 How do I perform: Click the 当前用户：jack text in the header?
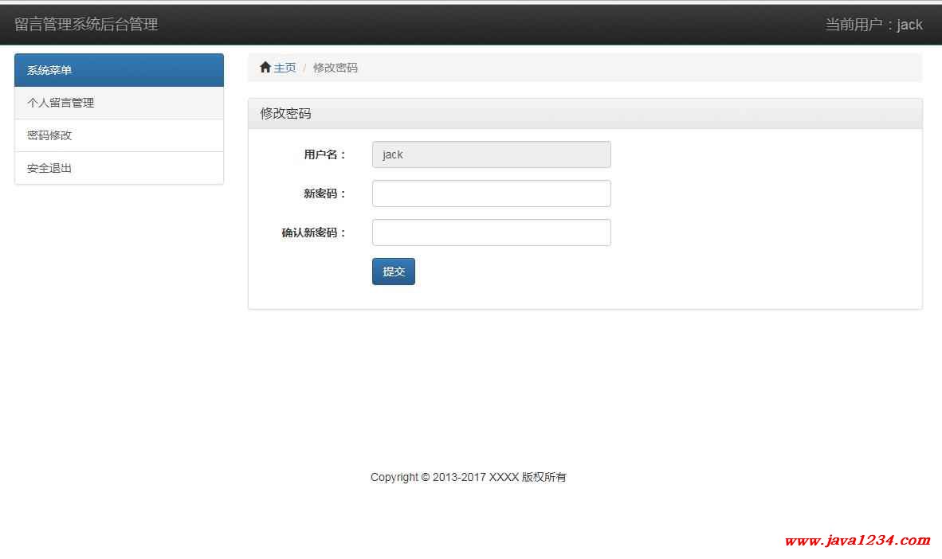[x=873, y=25]
